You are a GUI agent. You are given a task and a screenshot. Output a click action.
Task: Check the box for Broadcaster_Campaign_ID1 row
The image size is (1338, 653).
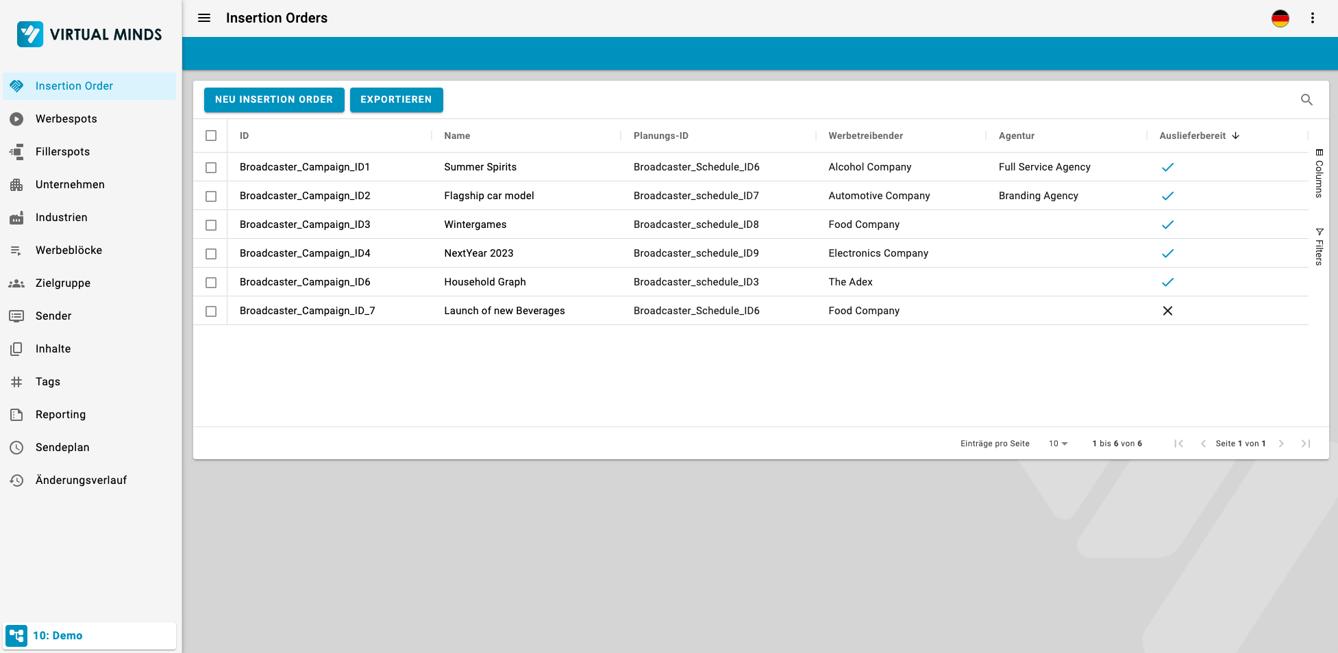[211, 168]
